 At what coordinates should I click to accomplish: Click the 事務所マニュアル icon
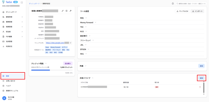3,91
